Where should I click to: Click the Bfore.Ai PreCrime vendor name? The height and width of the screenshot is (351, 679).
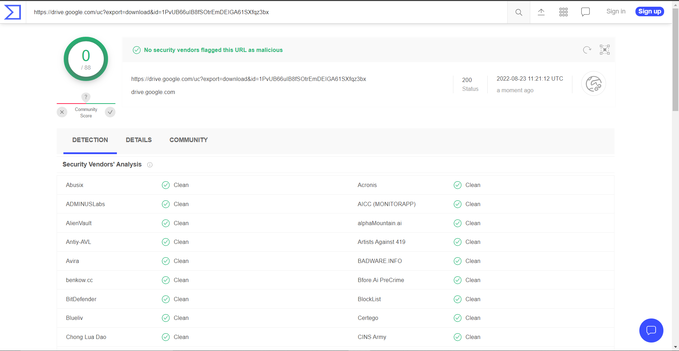[x=381, y=280]
